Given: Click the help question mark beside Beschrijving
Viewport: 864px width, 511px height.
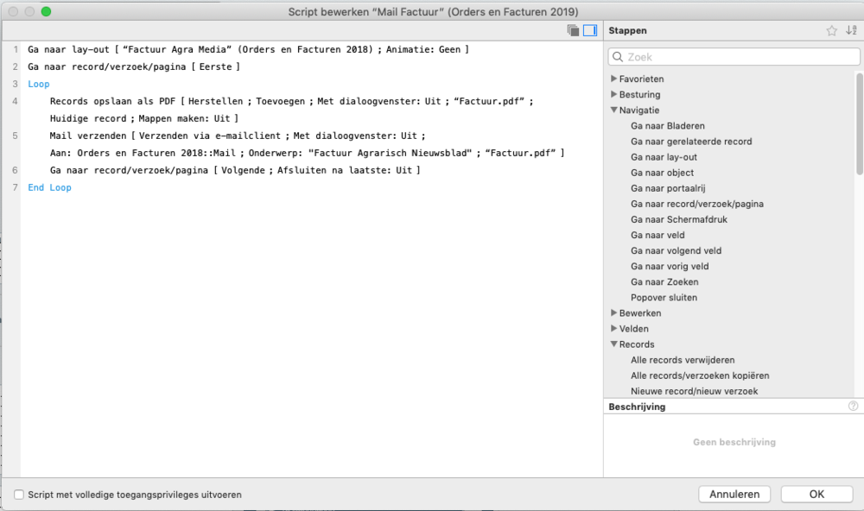Looking at the screenshot, I should [854, 406].
